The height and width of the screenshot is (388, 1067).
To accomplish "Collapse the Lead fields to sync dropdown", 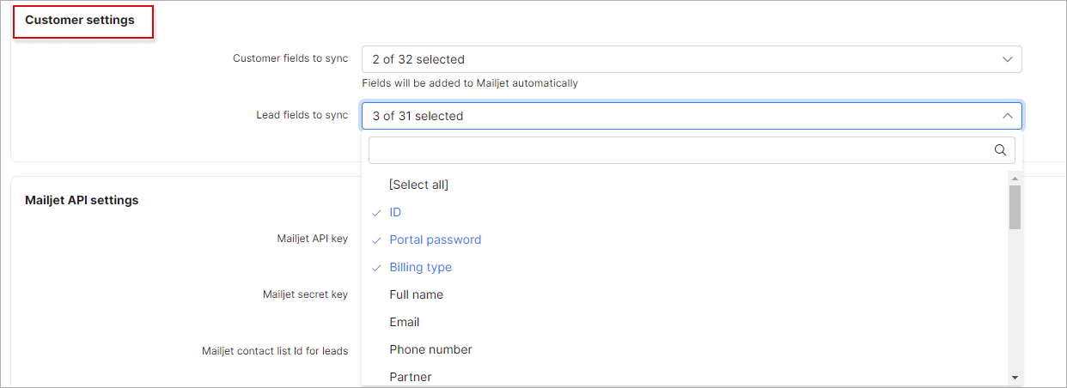I will [x=692, y=116].
